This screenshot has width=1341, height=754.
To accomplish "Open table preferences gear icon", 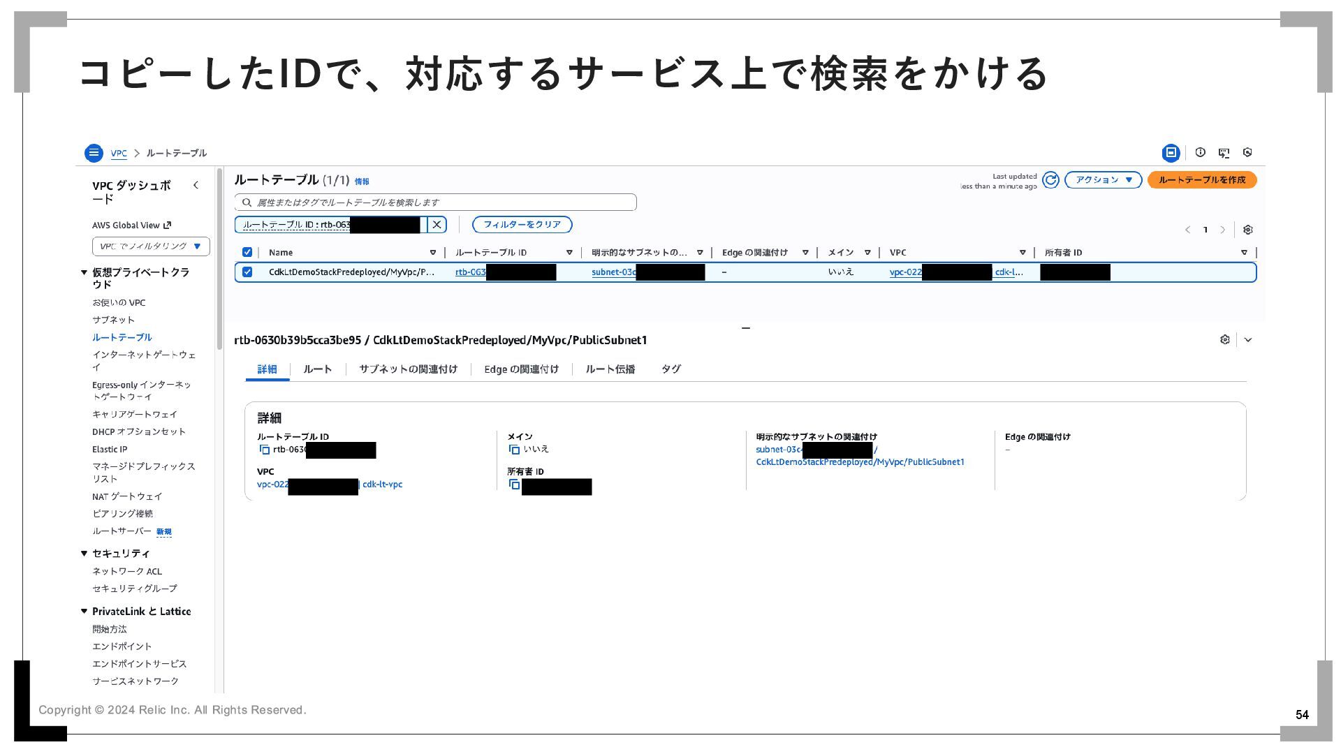I will (x=1248, y=230).
